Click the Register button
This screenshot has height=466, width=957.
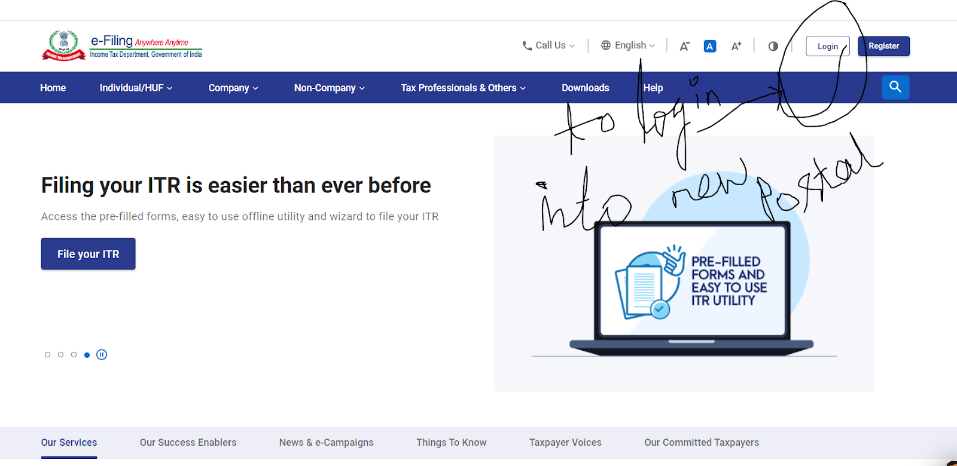point(883,46)
